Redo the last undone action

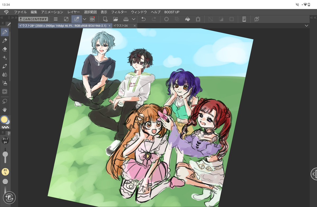pos(154,19)
